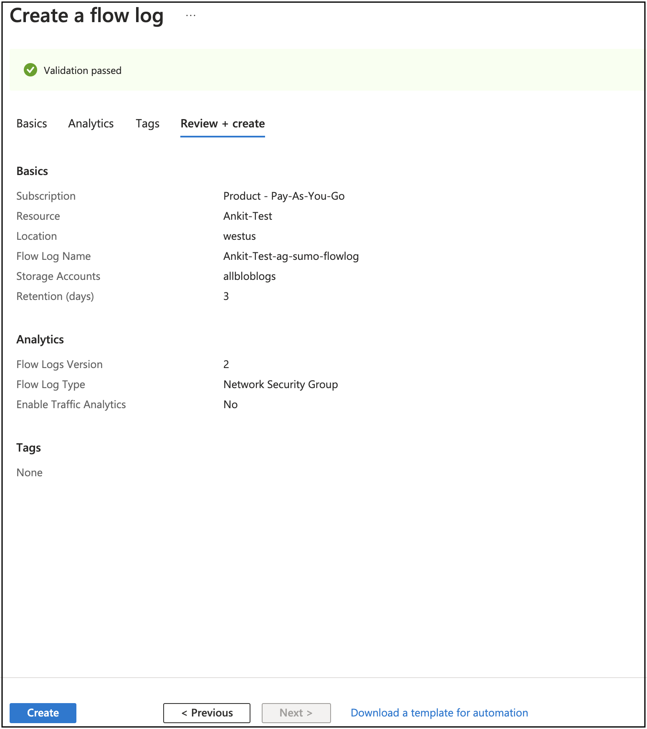Click the 'Validation passed' message text

point(83,71)
